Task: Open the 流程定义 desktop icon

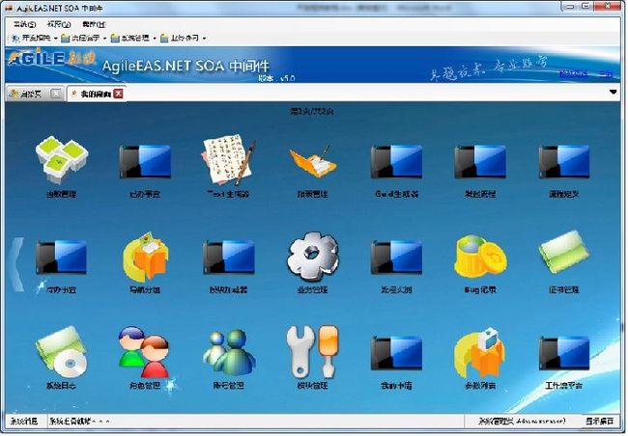Action: click(x=564, y=161)
